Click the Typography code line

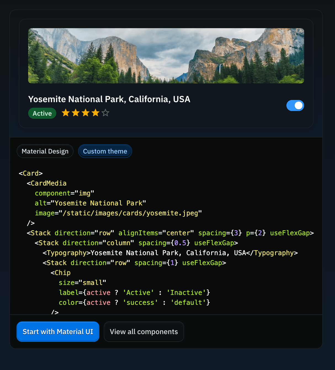[170, 253]
